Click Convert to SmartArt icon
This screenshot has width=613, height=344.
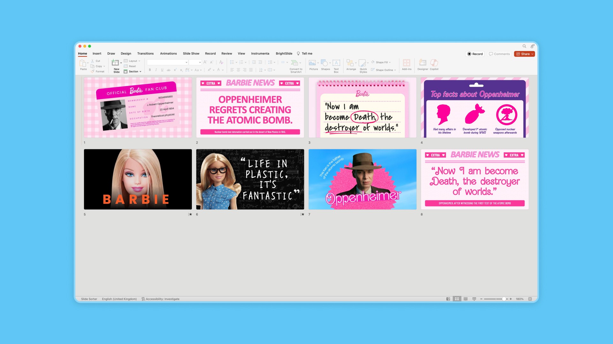pyautogui.click(x=295, y=63)
